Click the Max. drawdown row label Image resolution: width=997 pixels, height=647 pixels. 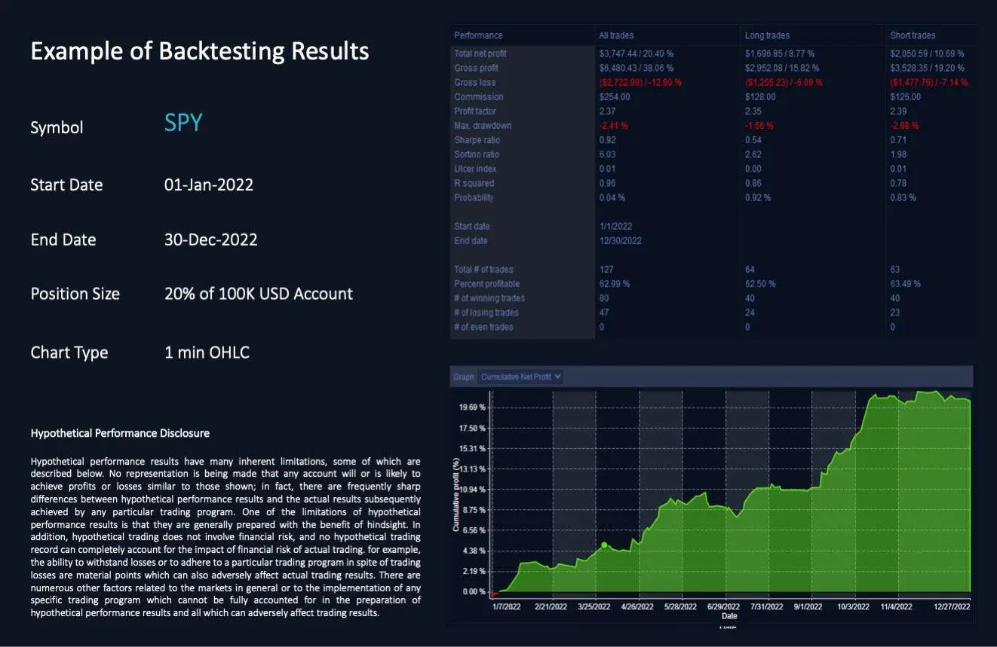coord(483,126)
